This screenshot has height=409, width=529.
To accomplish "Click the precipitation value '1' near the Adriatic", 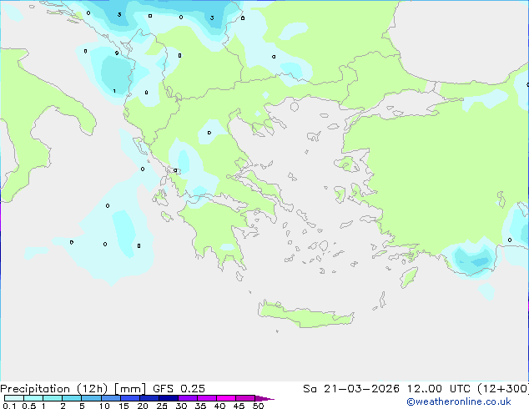I will pos(114,91).
